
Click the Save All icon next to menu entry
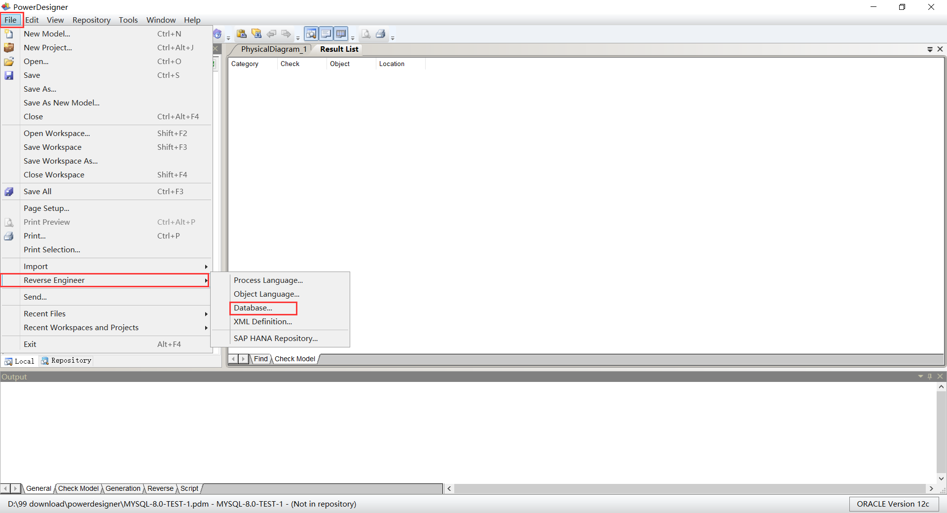9,191
